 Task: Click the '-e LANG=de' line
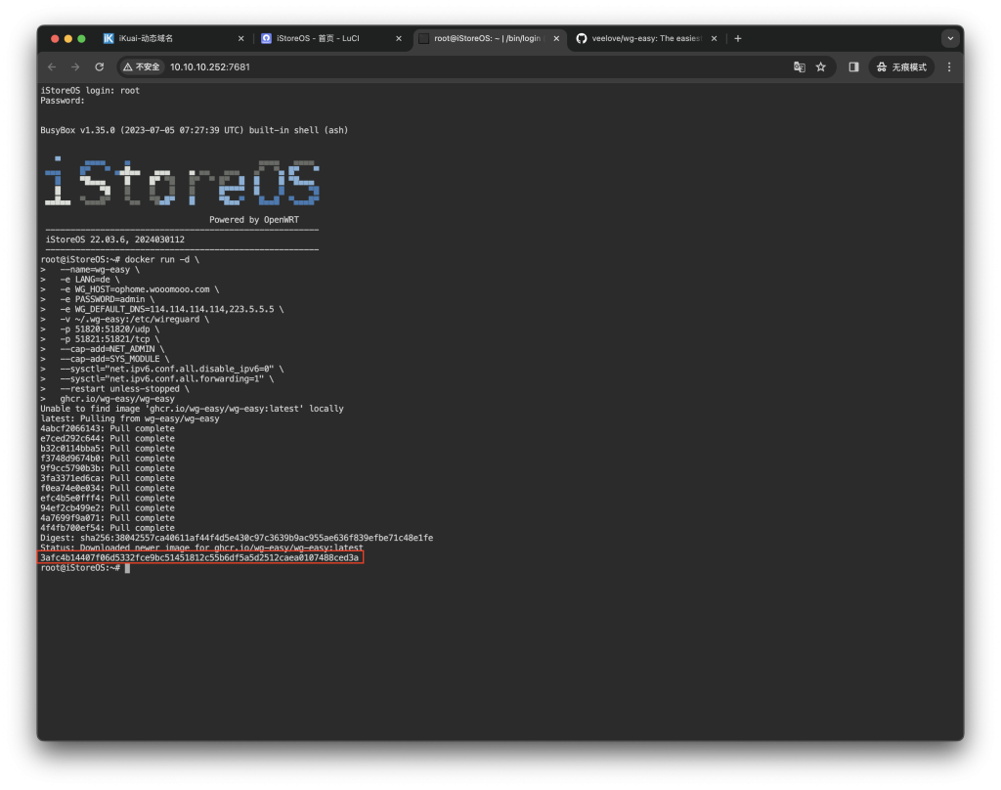coord(80,280)
